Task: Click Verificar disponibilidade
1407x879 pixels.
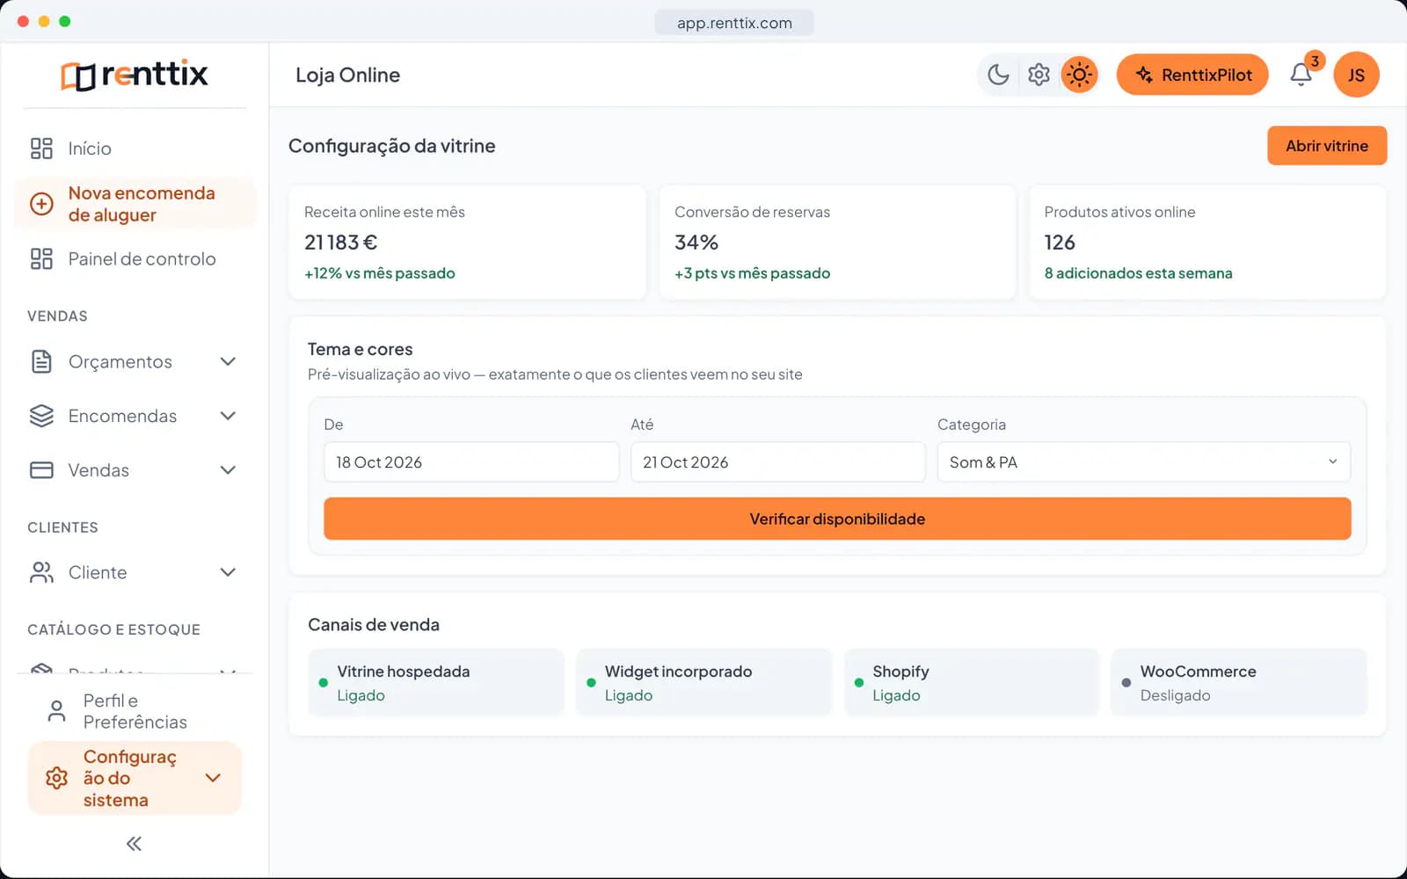Action: coord(837,519)
